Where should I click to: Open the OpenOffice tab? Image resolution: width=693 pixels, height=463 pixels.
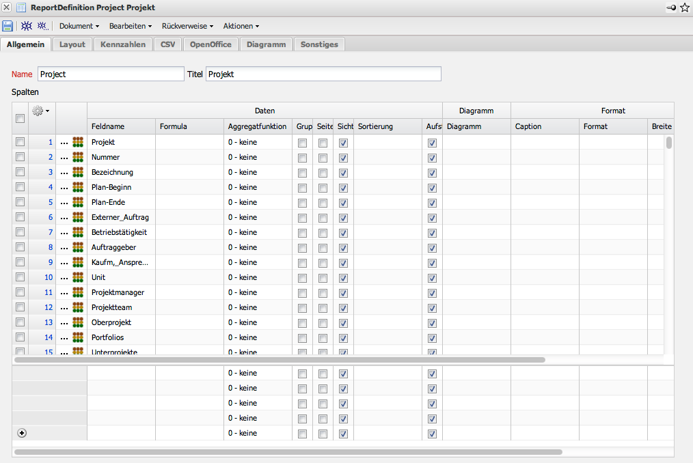(x=210, y=44)
